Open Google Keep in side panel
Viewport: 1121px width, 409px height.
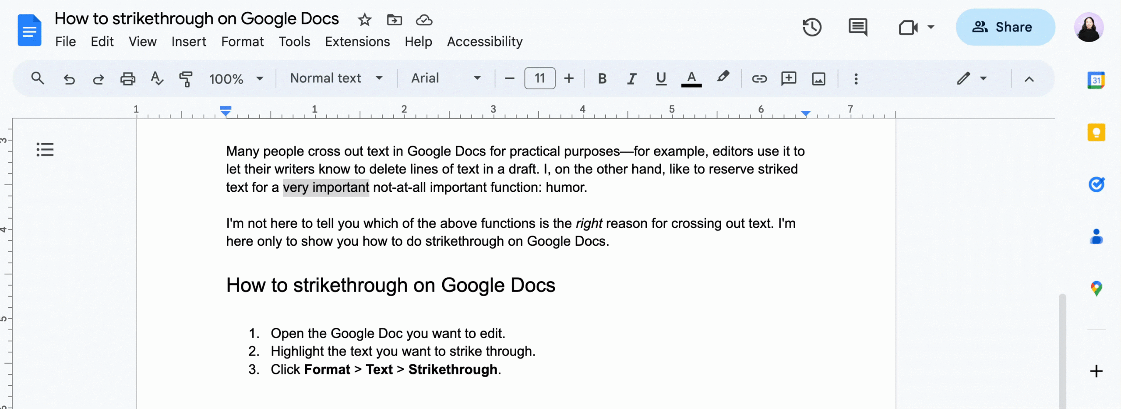click(1096, 133)
